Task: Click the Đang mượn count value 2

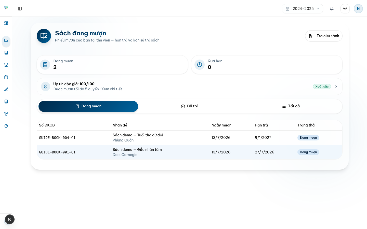Action: coord(55,67)
